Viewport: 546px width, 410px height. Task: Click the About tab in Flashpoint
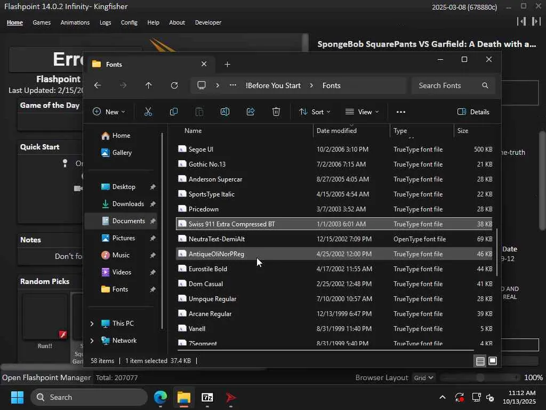click(x=177, y=22)
